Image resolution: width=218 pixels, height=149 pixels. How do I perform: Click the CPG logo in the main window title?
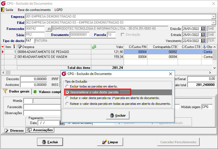[x=3, y=4]
